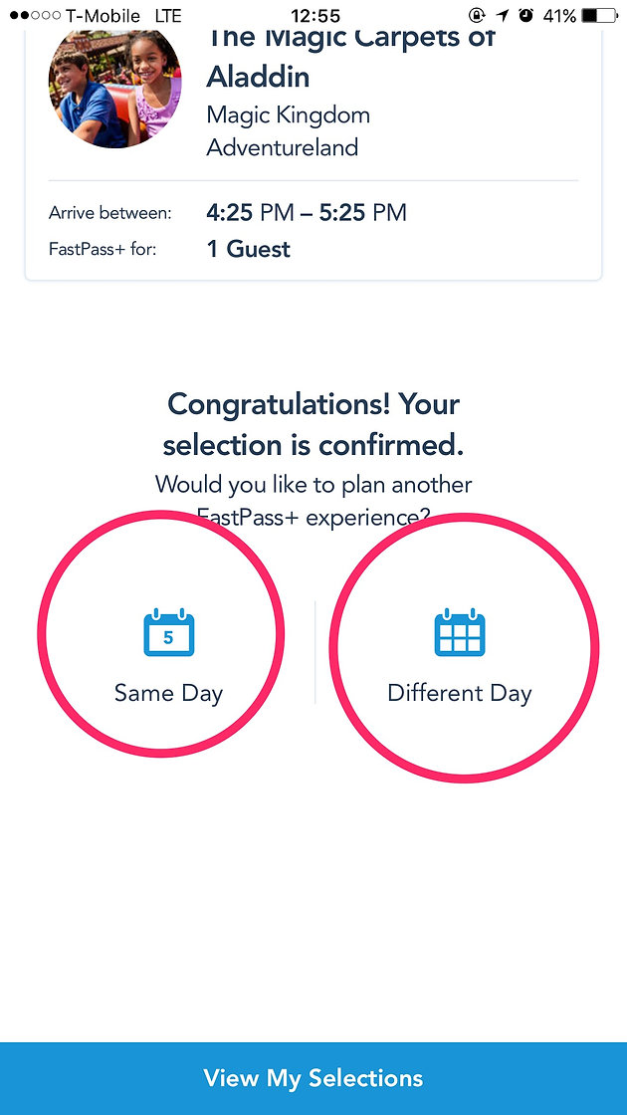Tap the Adventureland location text
The width and height of the screenshot is (627, 1115).
click(x=283, y=147)
